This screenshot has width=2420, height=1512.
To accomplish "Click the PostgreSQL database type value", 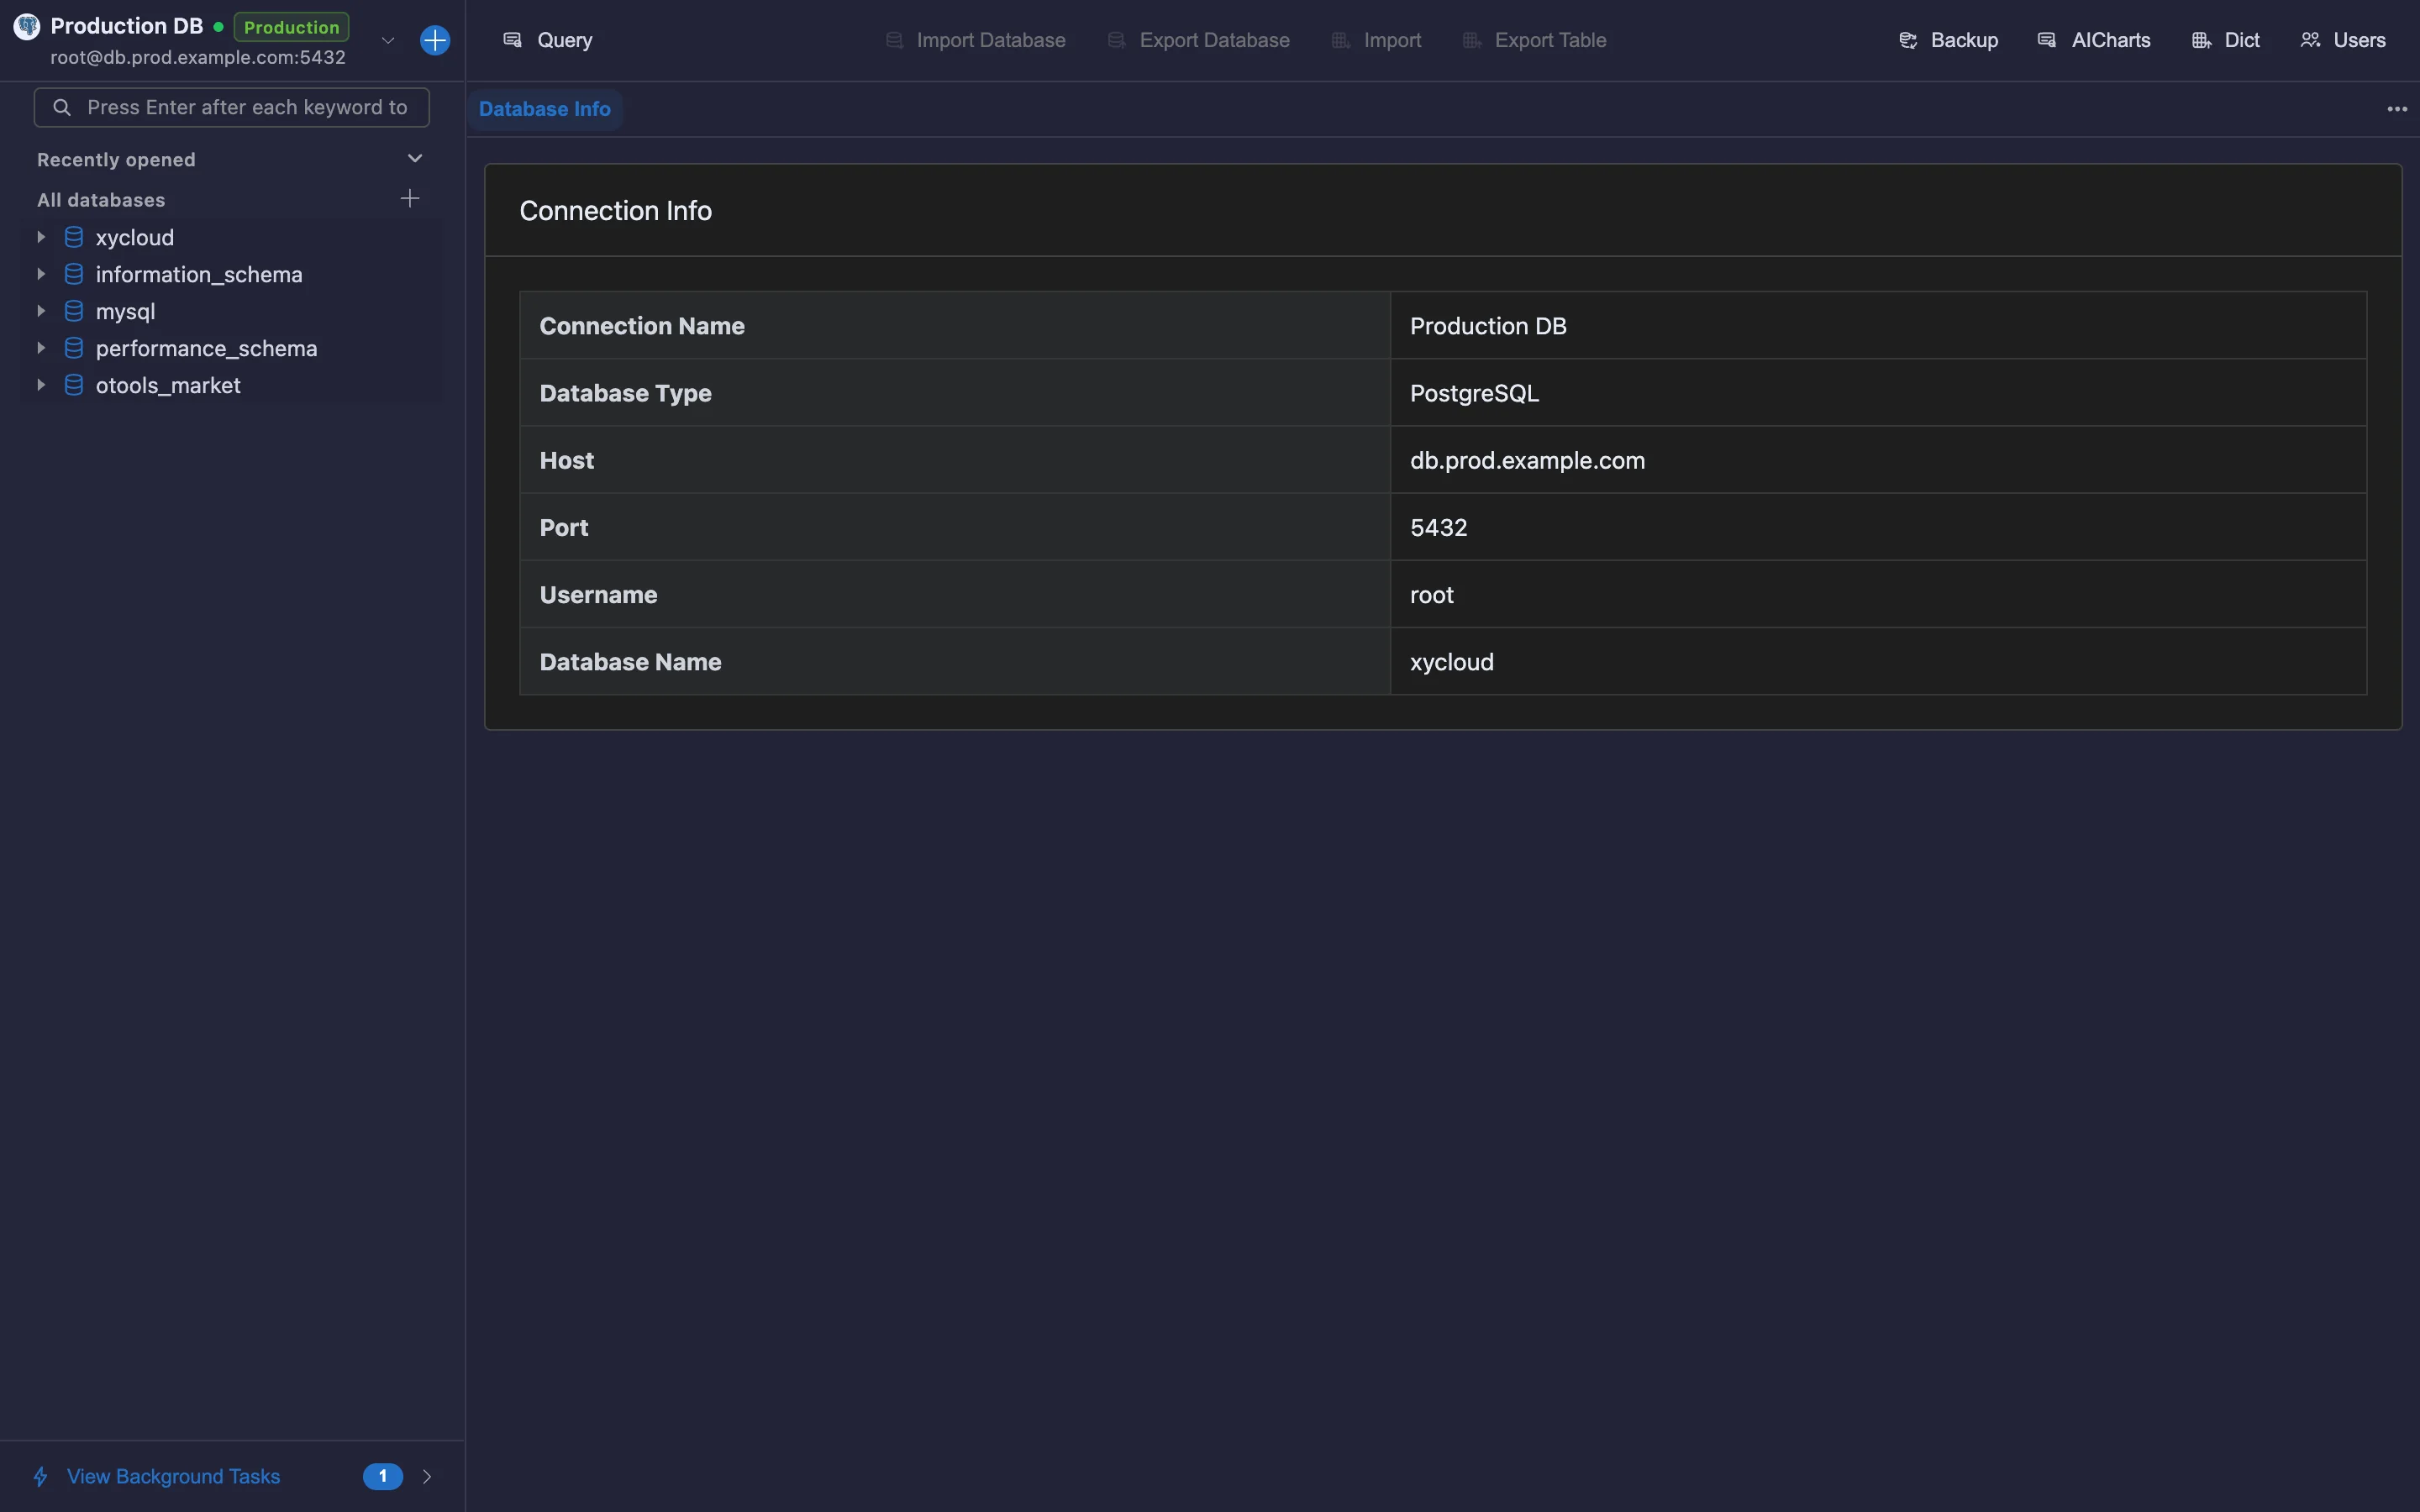I will (x=1474, y=393).
